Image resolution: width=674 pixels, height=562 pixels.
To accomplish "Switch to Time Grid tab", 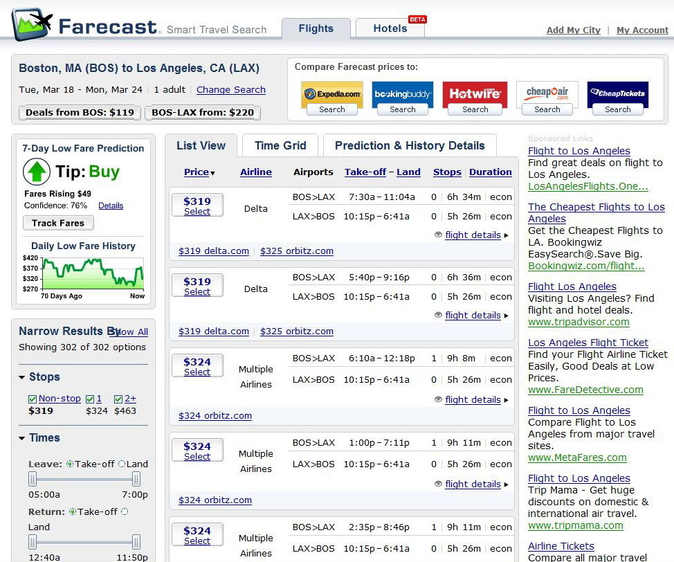I will (x=280, y=146).
